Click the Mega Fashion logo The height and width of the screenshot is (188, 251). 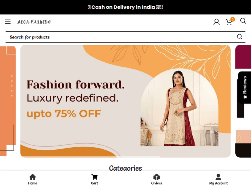click(34, 22)
